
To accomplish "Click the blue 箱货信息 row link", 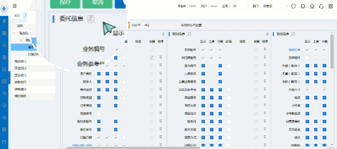I will pos(294,50).
